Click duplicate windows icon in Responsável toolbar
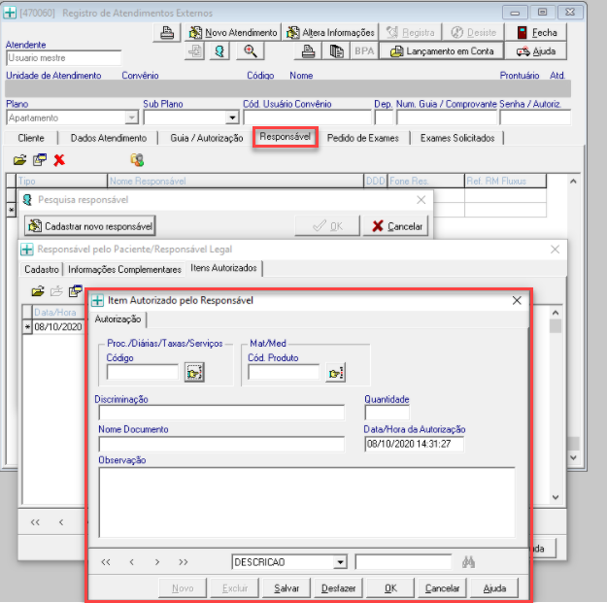 click(x=40, y=160)
